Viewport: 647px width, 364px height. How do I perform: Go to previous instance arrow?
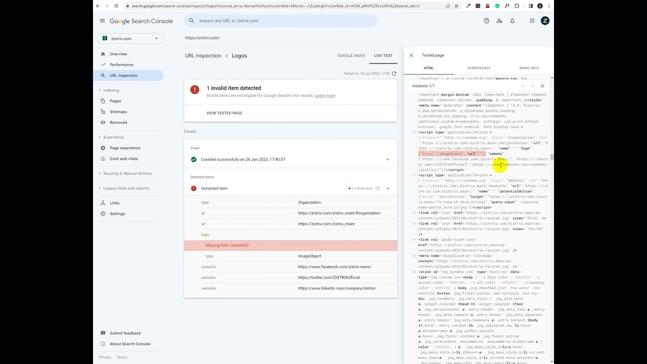tap(523, 86)
